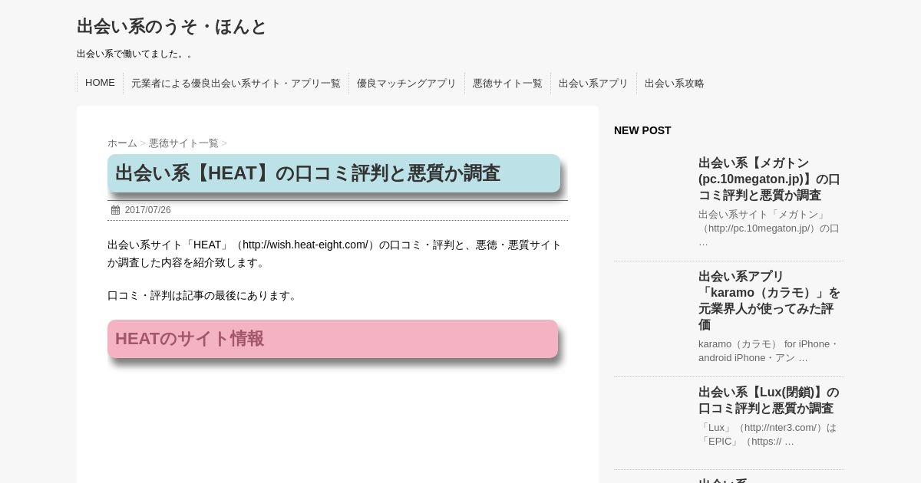Click the karamo for iPhone excerpt text
The height and width of the screenshot is (483, 921).
(769, 350)
